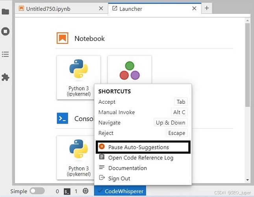
Task: Select Open Code Reference Log
Action: tap(143, 158)
